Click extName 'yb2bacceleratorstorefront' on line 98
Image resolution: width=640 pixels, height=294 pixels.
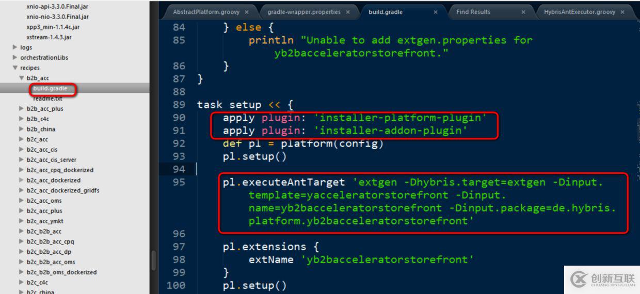(x=361, y=259)
